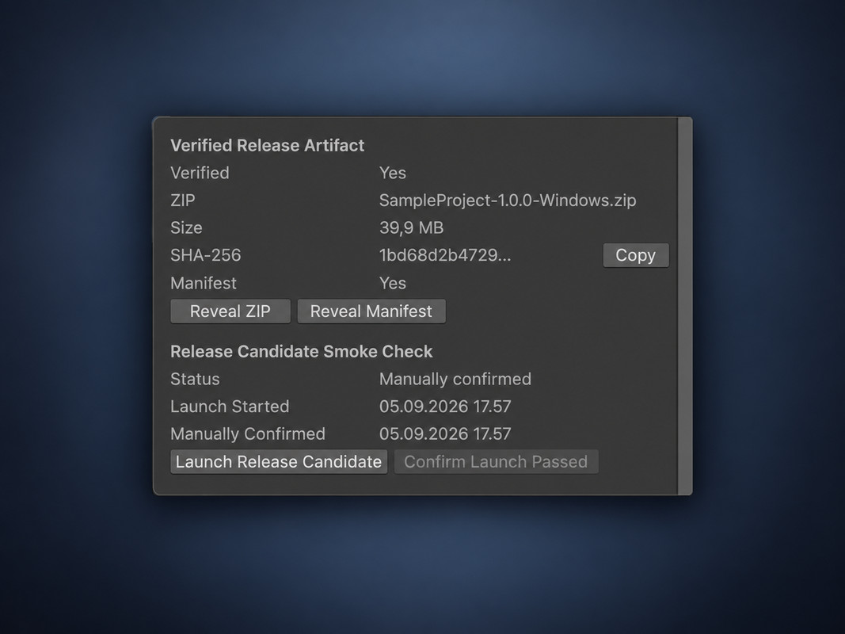The height and width of the screenshot is (634, 845).
Task: Click the Manifest row label
Action: pos(204,283)
